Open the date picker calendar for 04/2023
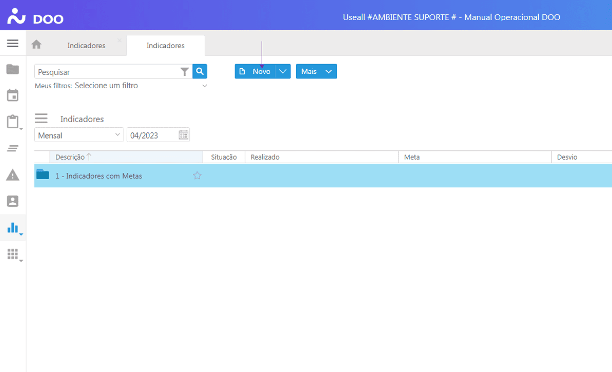 pos(184,135)
